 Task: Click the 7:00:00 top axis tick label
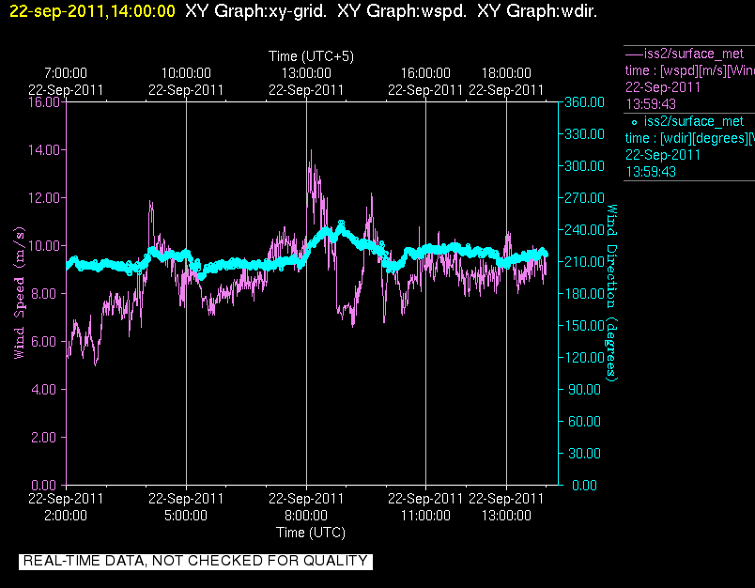pyautogui.click(x=66, y=73)
